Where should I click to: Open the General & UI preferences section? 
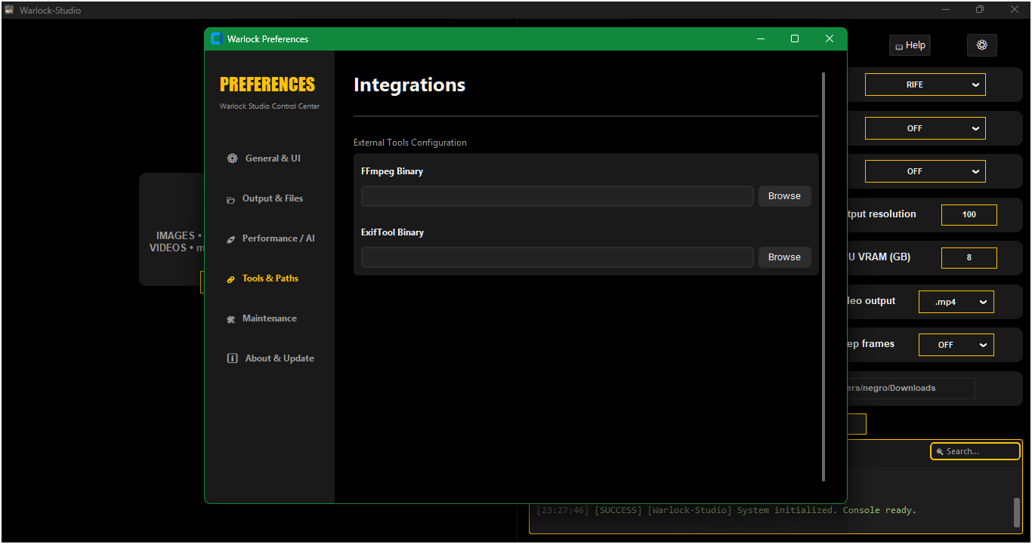tap(264, 158)
